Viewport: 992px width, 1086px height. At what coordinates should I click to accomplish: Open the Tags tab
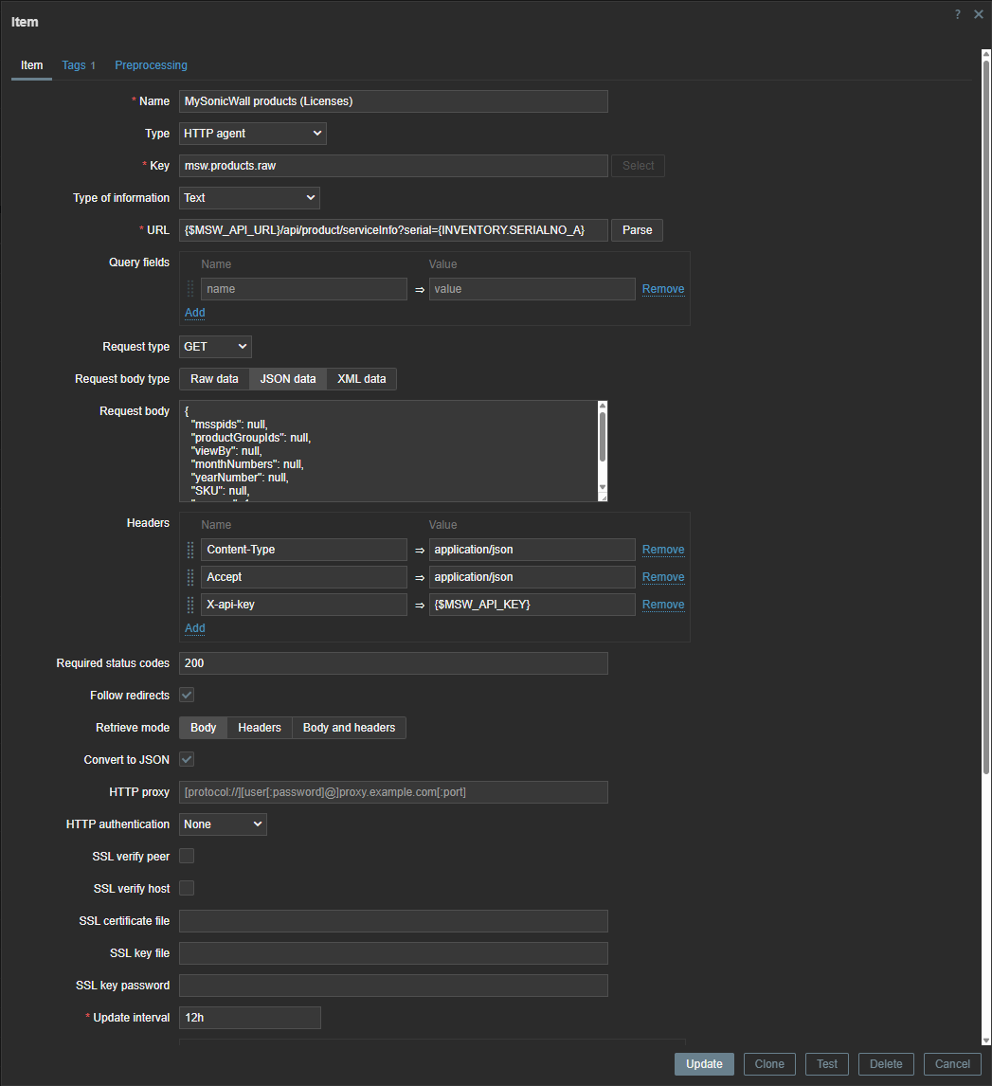[79, 65]
